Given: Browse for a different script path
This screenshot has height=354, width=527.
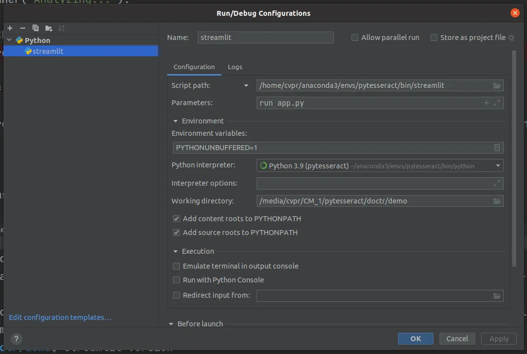Looking at the screenshot, I should pos(496,85).
